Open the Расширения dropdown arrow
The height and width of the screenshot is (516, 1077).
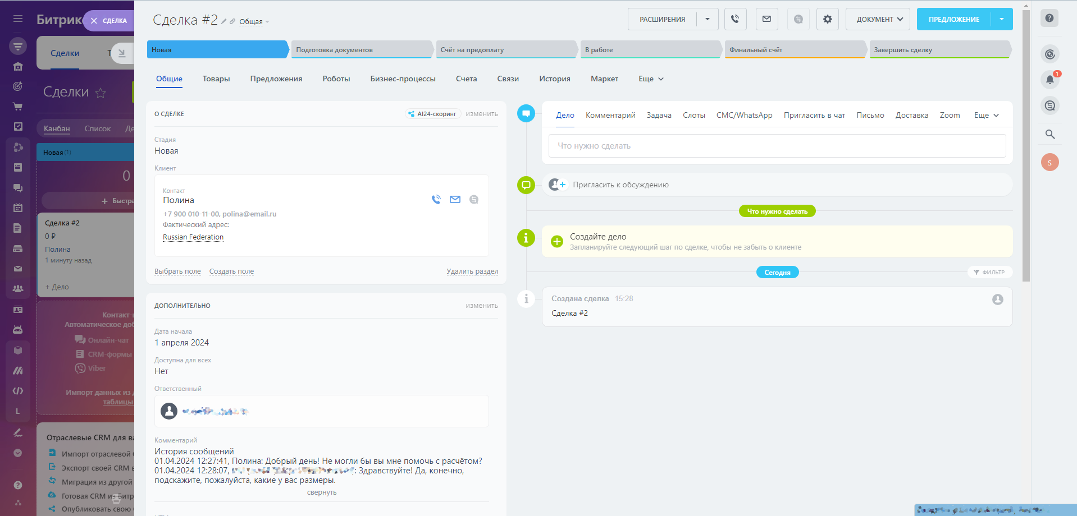pyautogui.click(x=708, y=19)
